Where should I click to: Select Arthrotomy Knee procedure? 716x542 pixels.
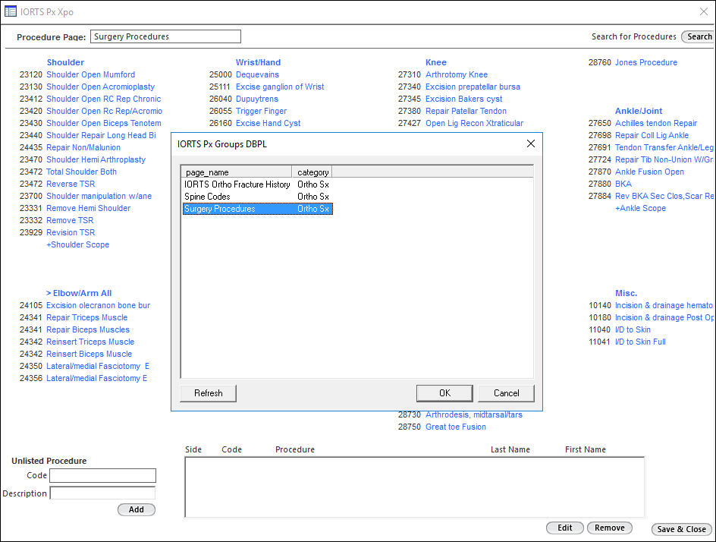coord(456,74)
